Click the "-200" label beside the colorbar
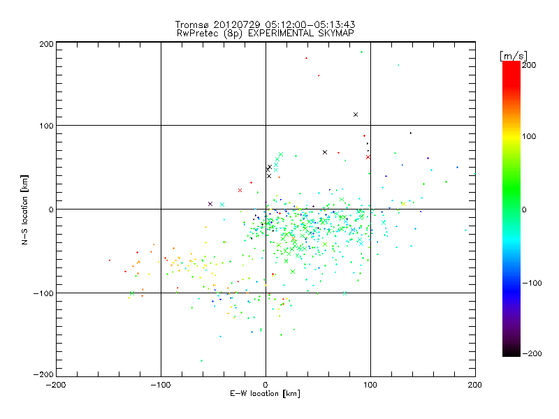559x419 pixels. (x=532, y=353)
